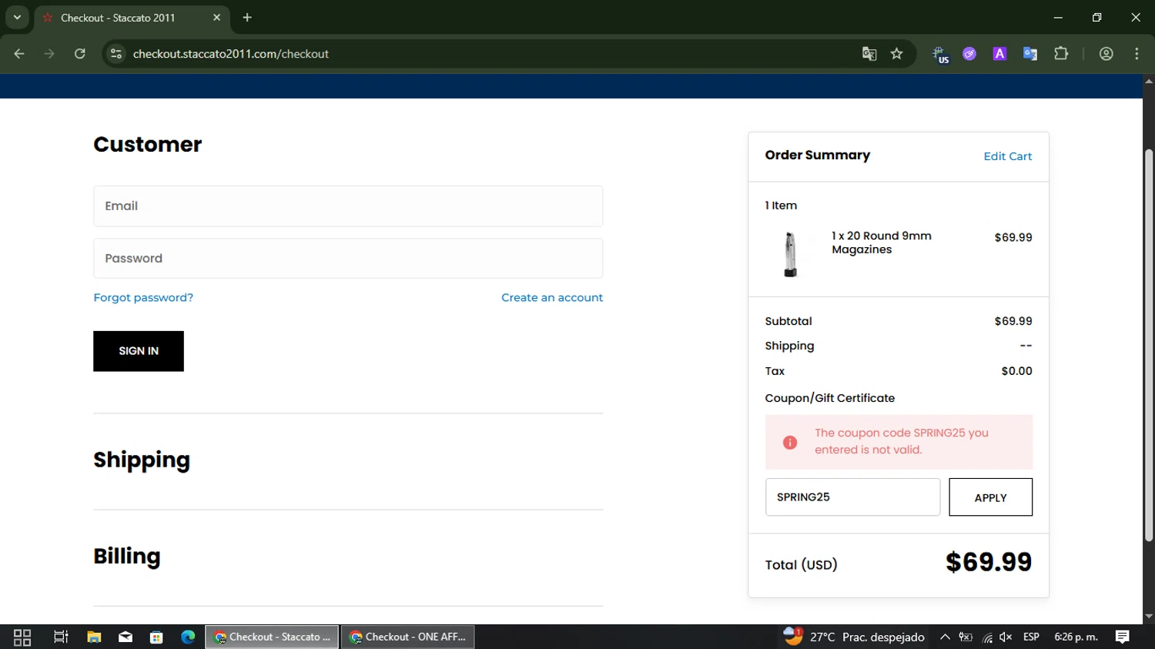This screenshot has width=1155, height=649.
Task: Click the browser forward arrow
Action: pos(49,54)
